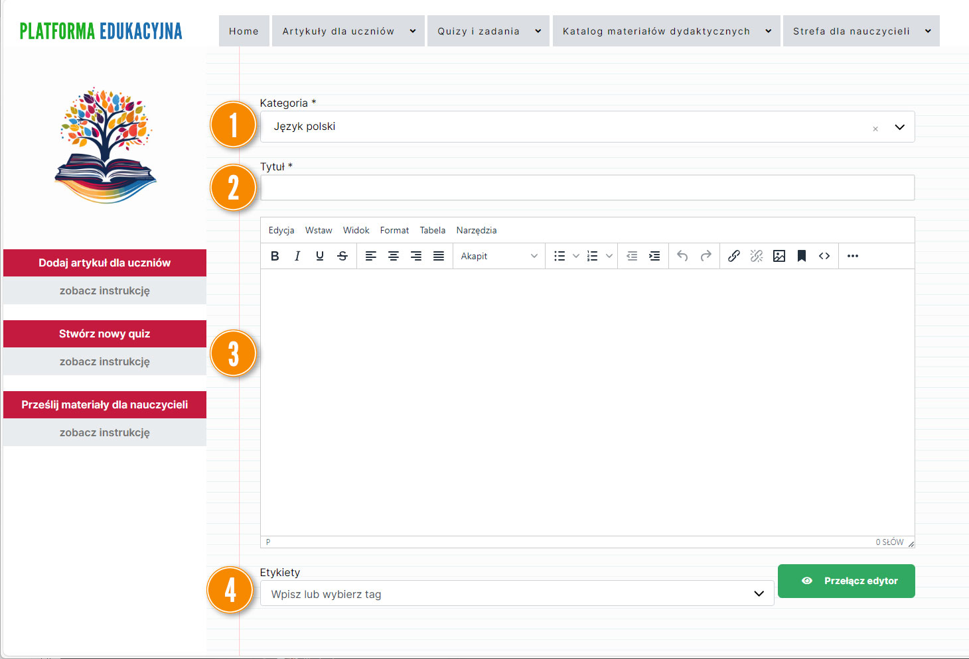The height and width of the screenshot is (659, 969).
Task: Align text to the left
Action: [371, 256]
